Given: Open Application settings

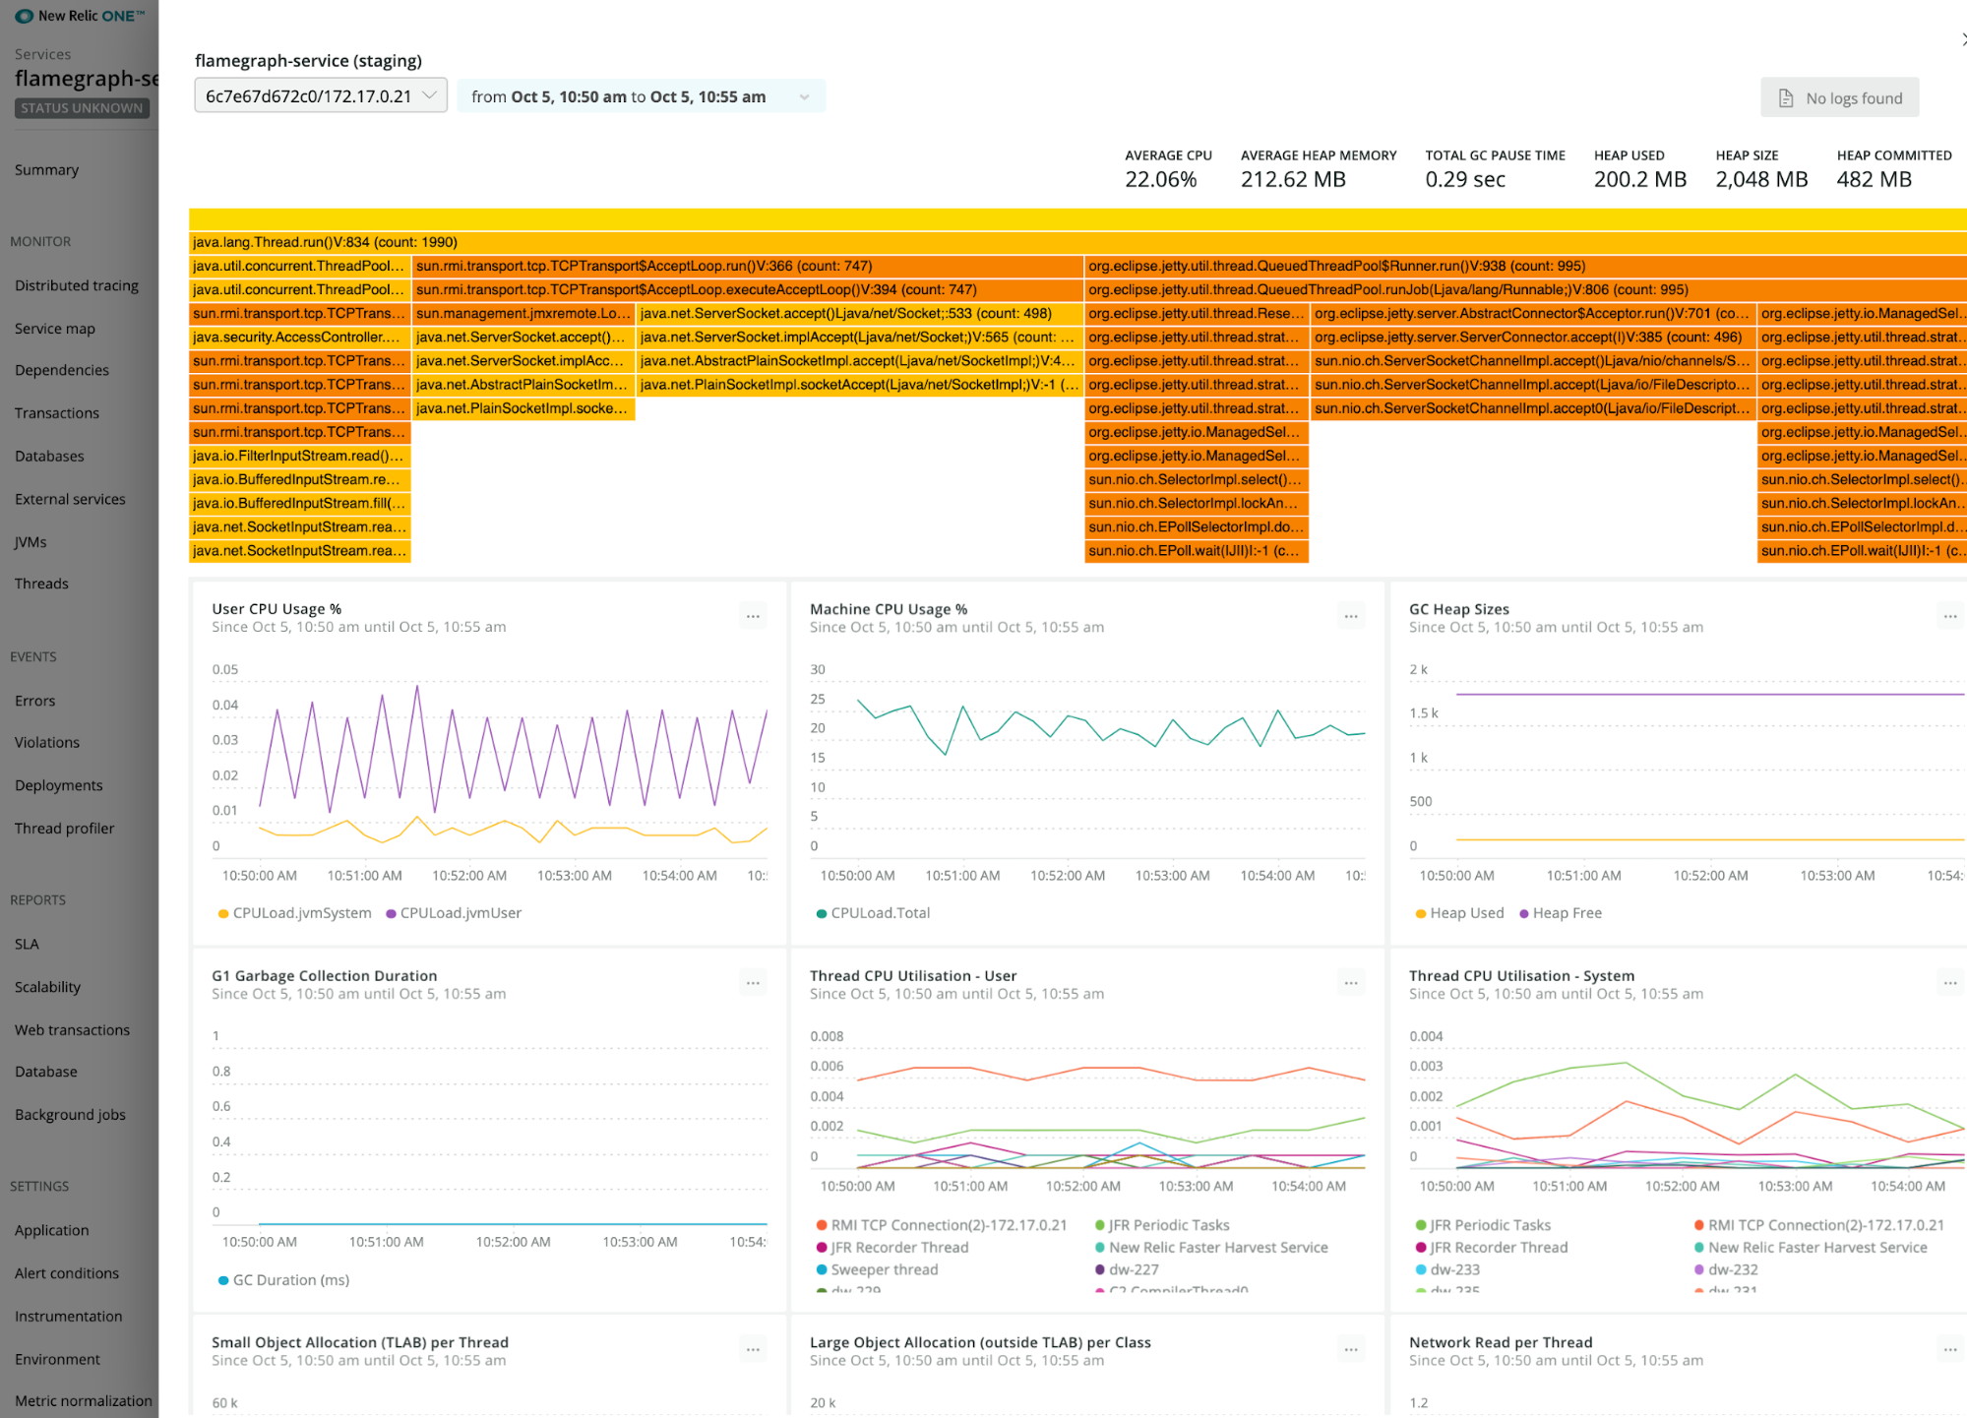Looking at the screenshot, I should (x=51, y=1231).
